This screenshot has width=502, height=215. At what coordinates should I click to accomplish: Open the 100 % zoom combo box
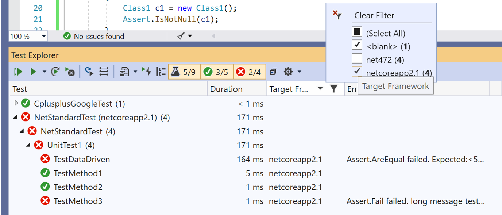[x=28, y=36]
